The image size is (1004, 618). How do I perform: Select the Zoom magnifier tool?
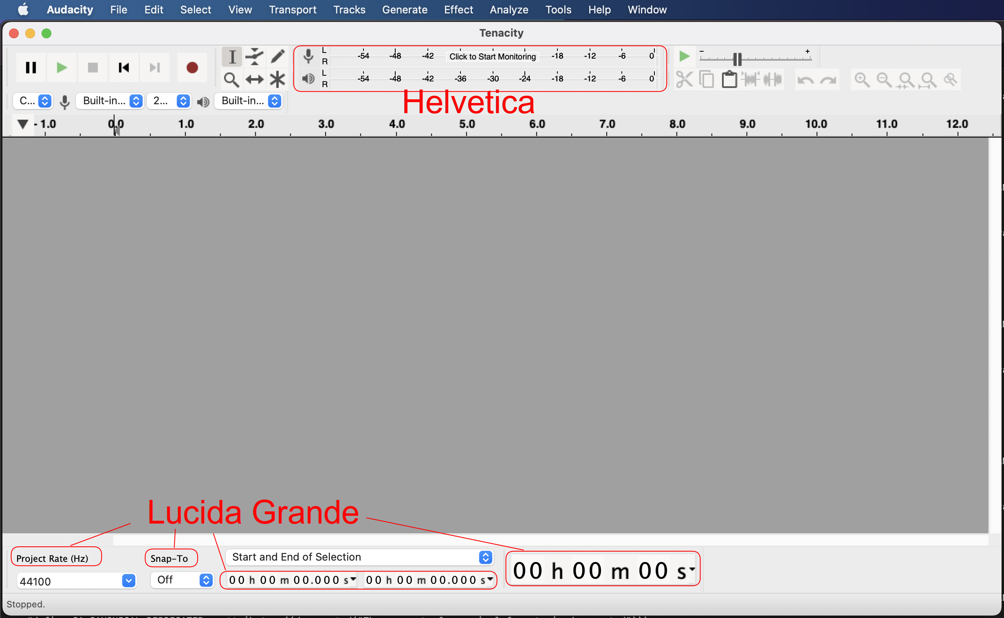tap(232, 79)
